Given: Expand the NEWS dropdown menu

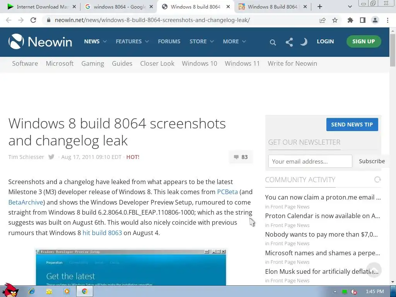Looking at the screenshot, I should [95, 41].
